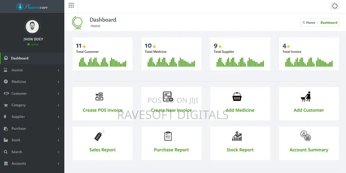
Task: Expand the Supplier menu chevron
Action: [x=59, y=117]
